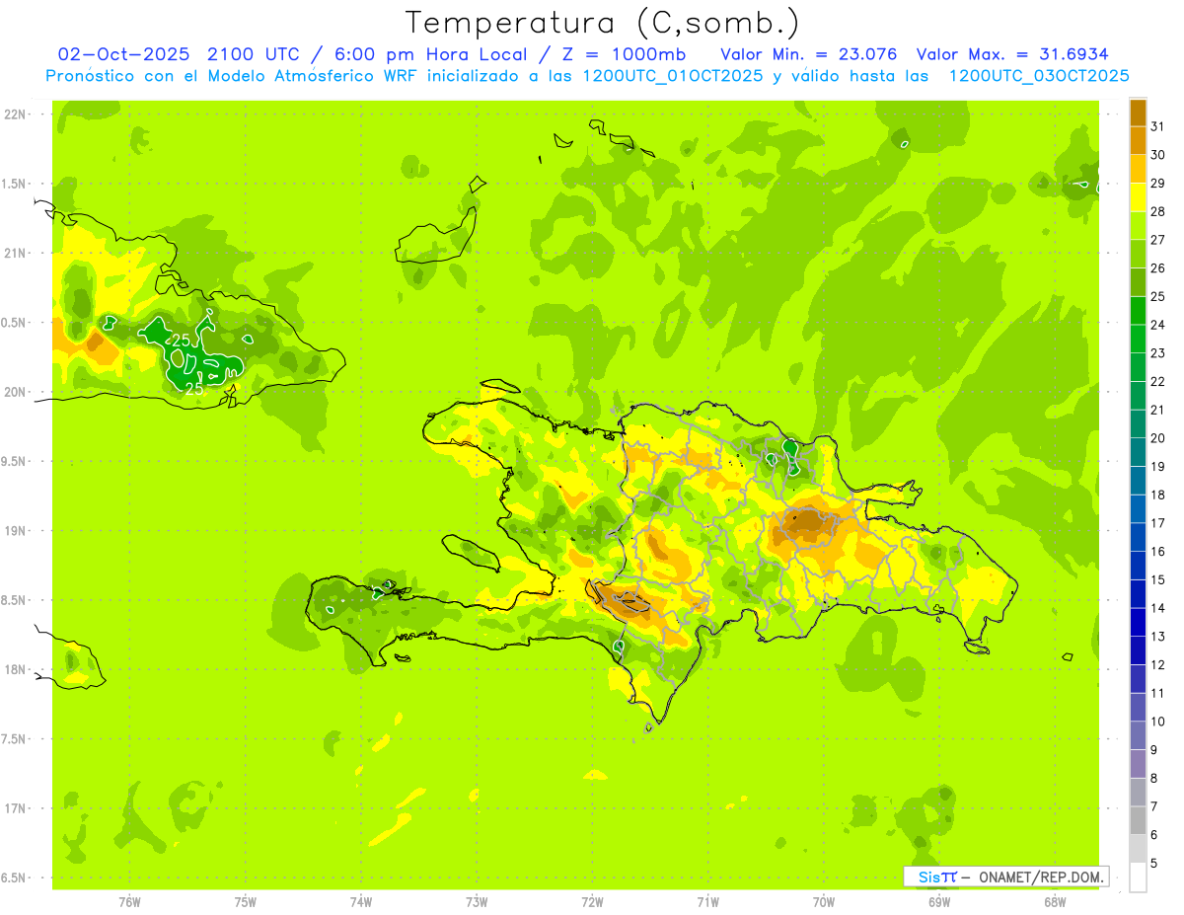Click the '20N' latitude label

pyautogui.click(x=16, y=393)
